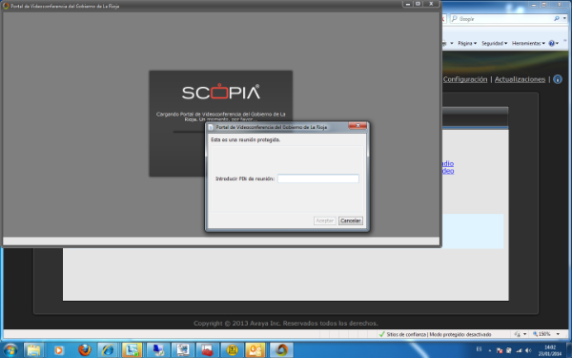Viewport: 572px width, 358px height.
Task: Click the Internet Explorer help question-mark icon
Action: click(x=552, y=43)
